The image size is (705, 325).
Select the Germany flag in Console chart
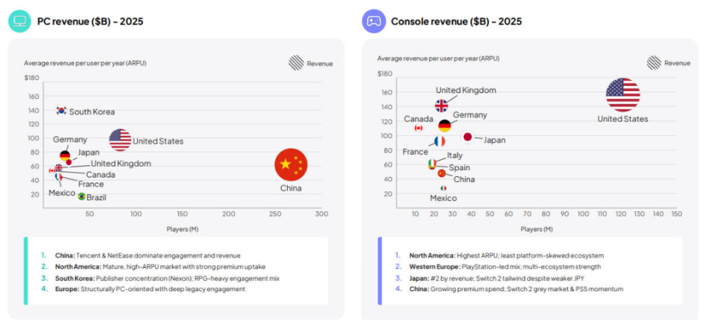pos(444,126)
